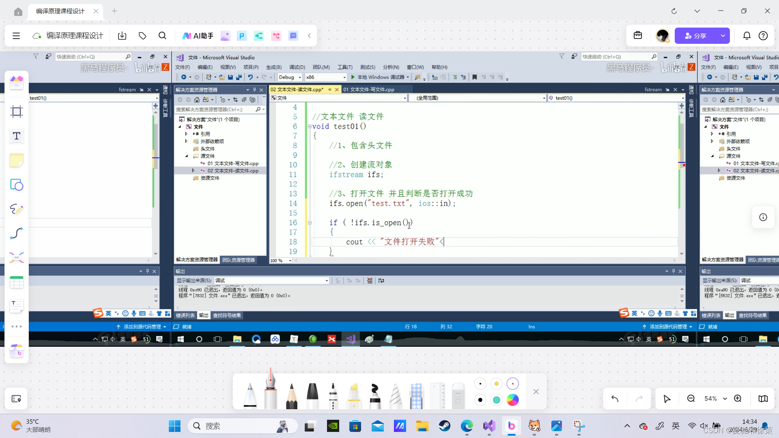779x438 pixels.
Task: Select the Frame tool in sidebar
Action: pos(17,112)
